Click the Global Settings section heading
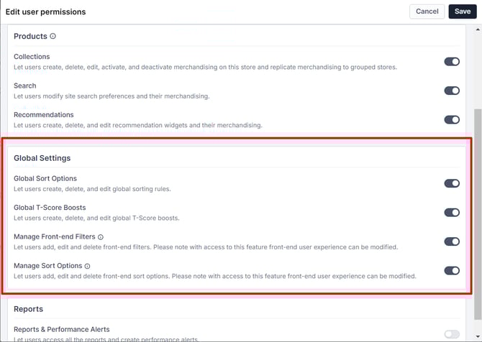The width and height of the screenshot is (482, 342). click(42, 158)
